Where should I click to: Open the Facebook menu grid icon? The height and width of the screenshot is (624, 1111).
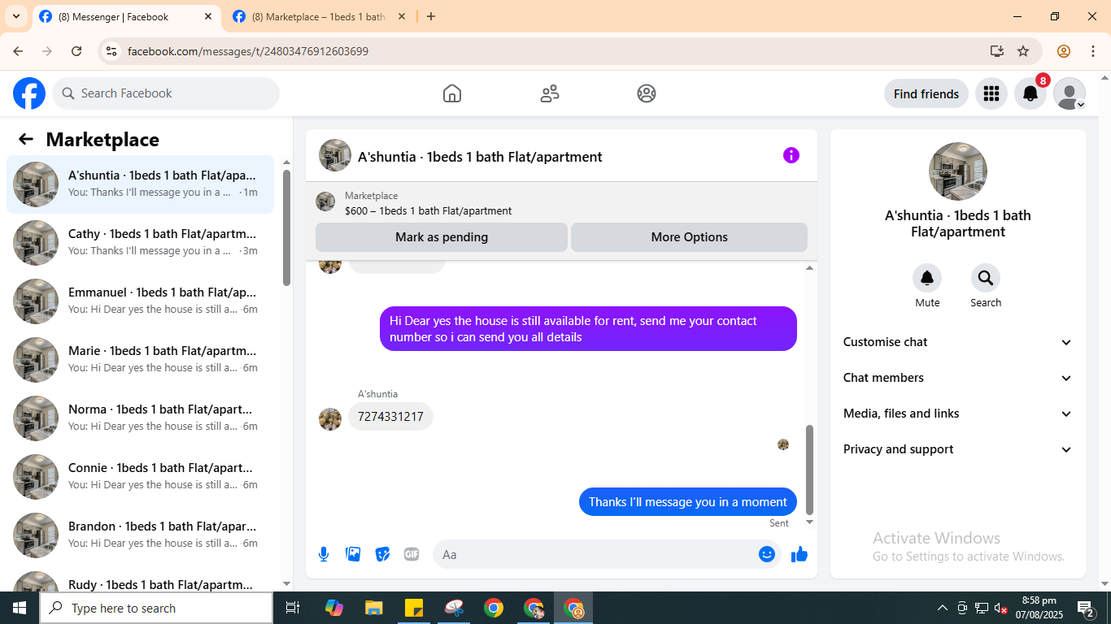991,93
